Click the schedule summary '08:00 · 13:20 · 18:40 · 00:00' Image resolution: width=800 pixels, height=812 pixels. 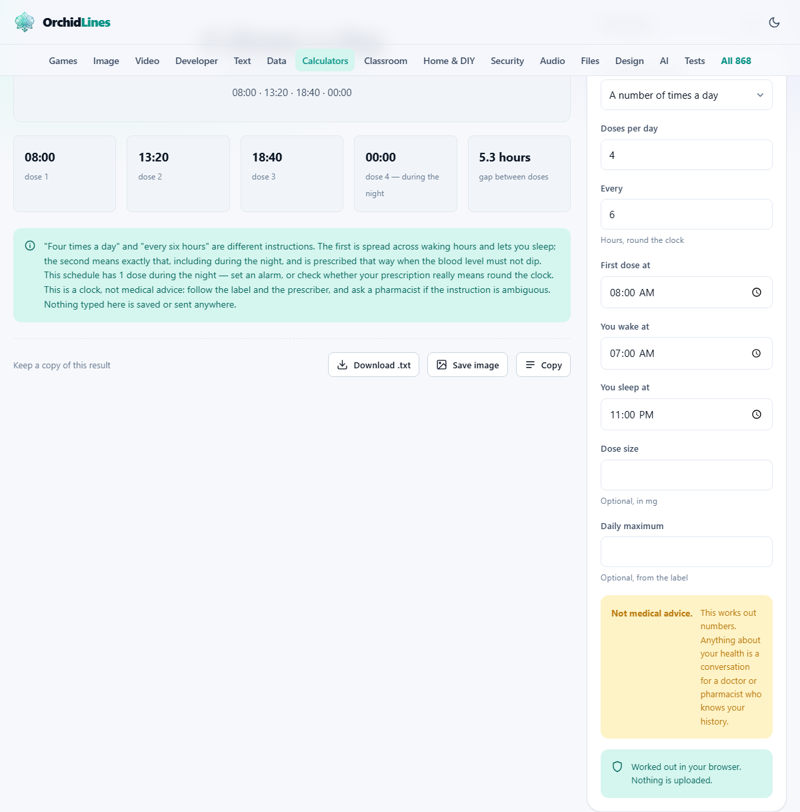coord(292,93)
